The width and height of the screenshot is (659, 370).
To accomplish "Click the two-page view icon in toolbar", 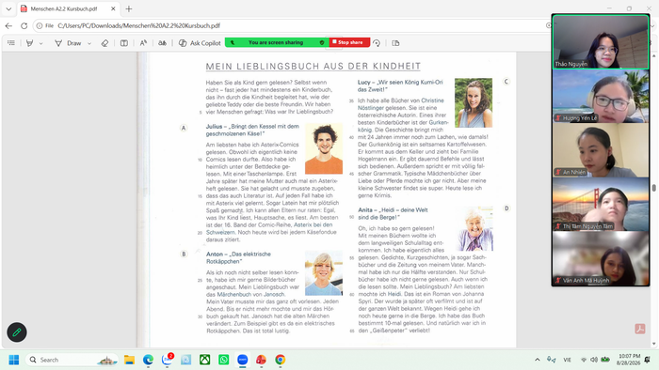I will [x=395, y=43].
